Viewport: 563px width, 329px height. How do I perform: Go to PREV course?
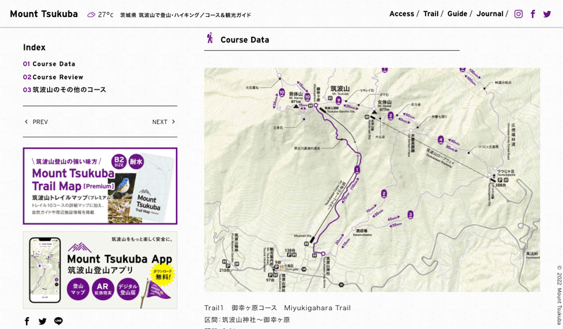[x=37, y=122]
